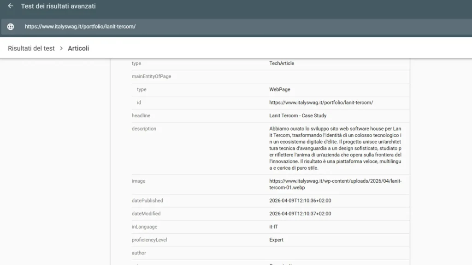Select headline value Lanit Tercom - Case Study

point(298,115)
